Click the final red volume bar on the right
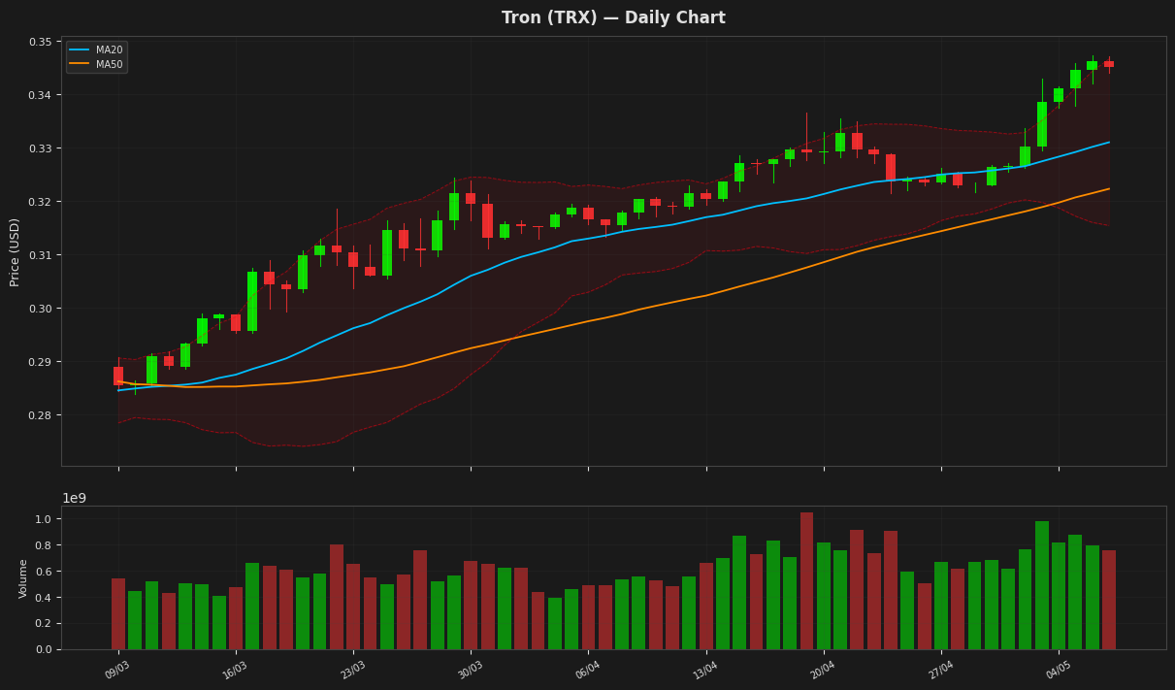This screenshot has height=690, width=1175. (1108, 600)
